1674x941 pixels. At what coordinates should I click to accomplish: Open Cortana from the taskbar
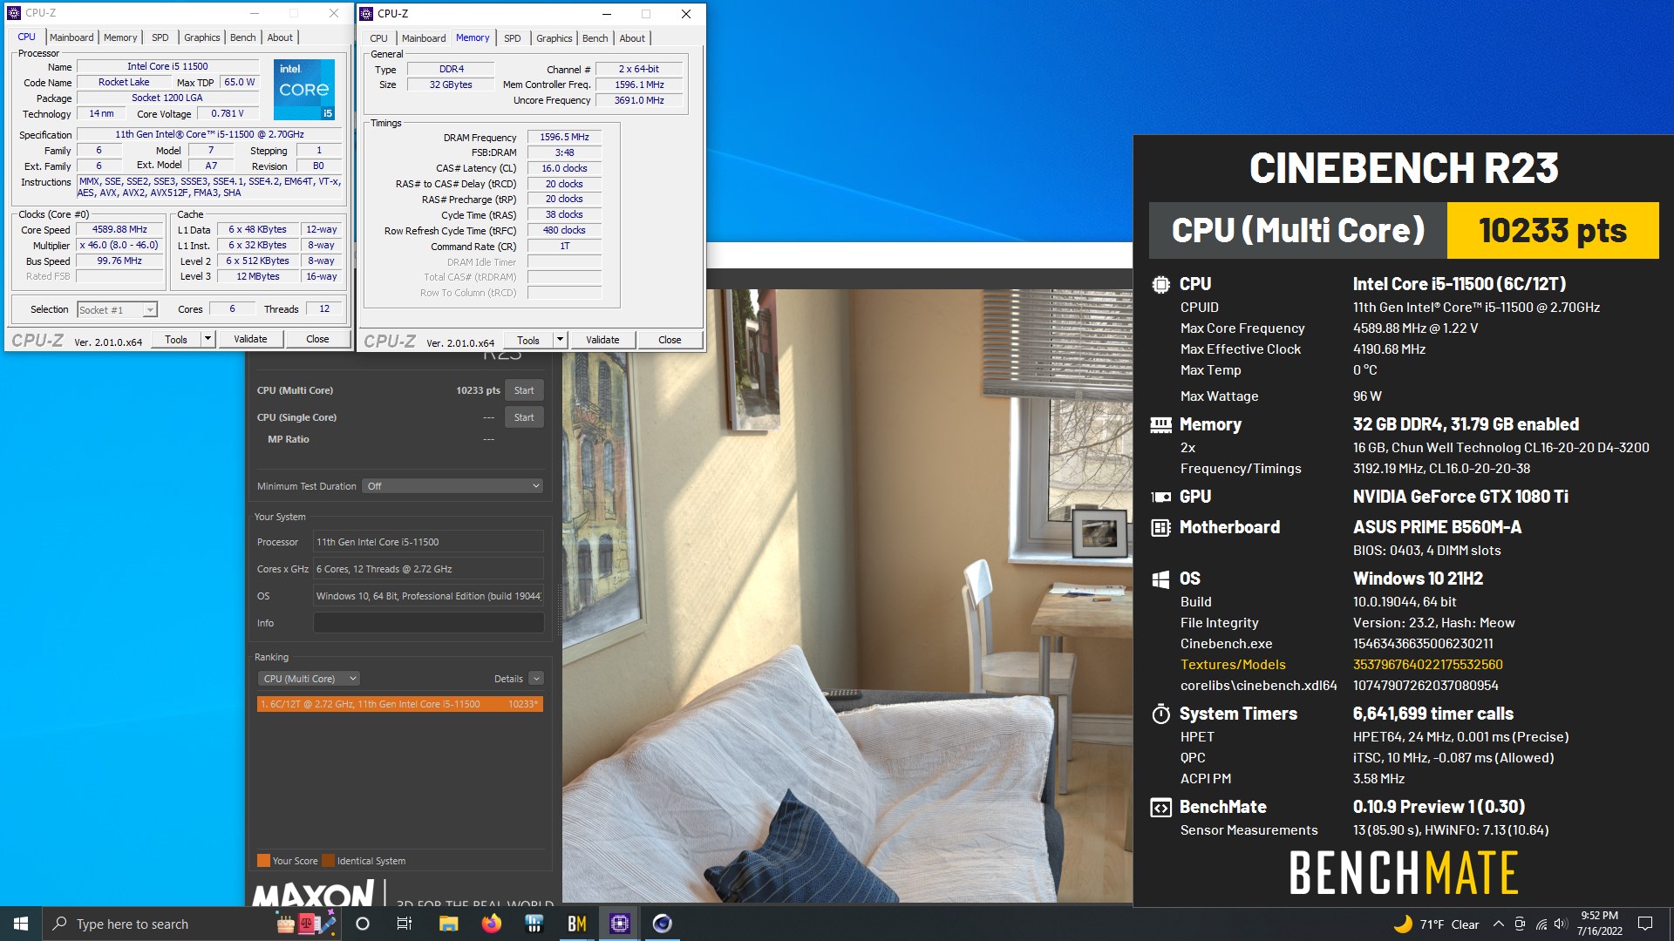pos(363,924)
